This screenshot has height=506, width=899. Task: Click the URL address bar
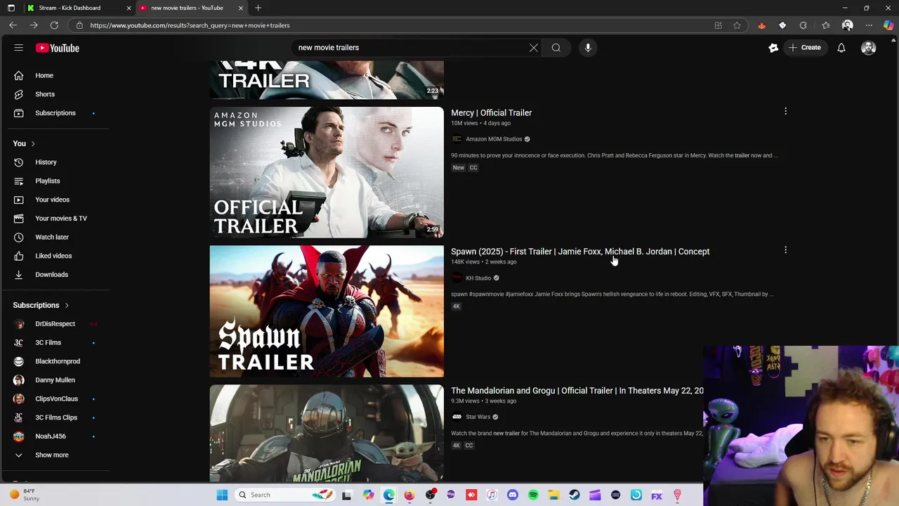[393, 25]
